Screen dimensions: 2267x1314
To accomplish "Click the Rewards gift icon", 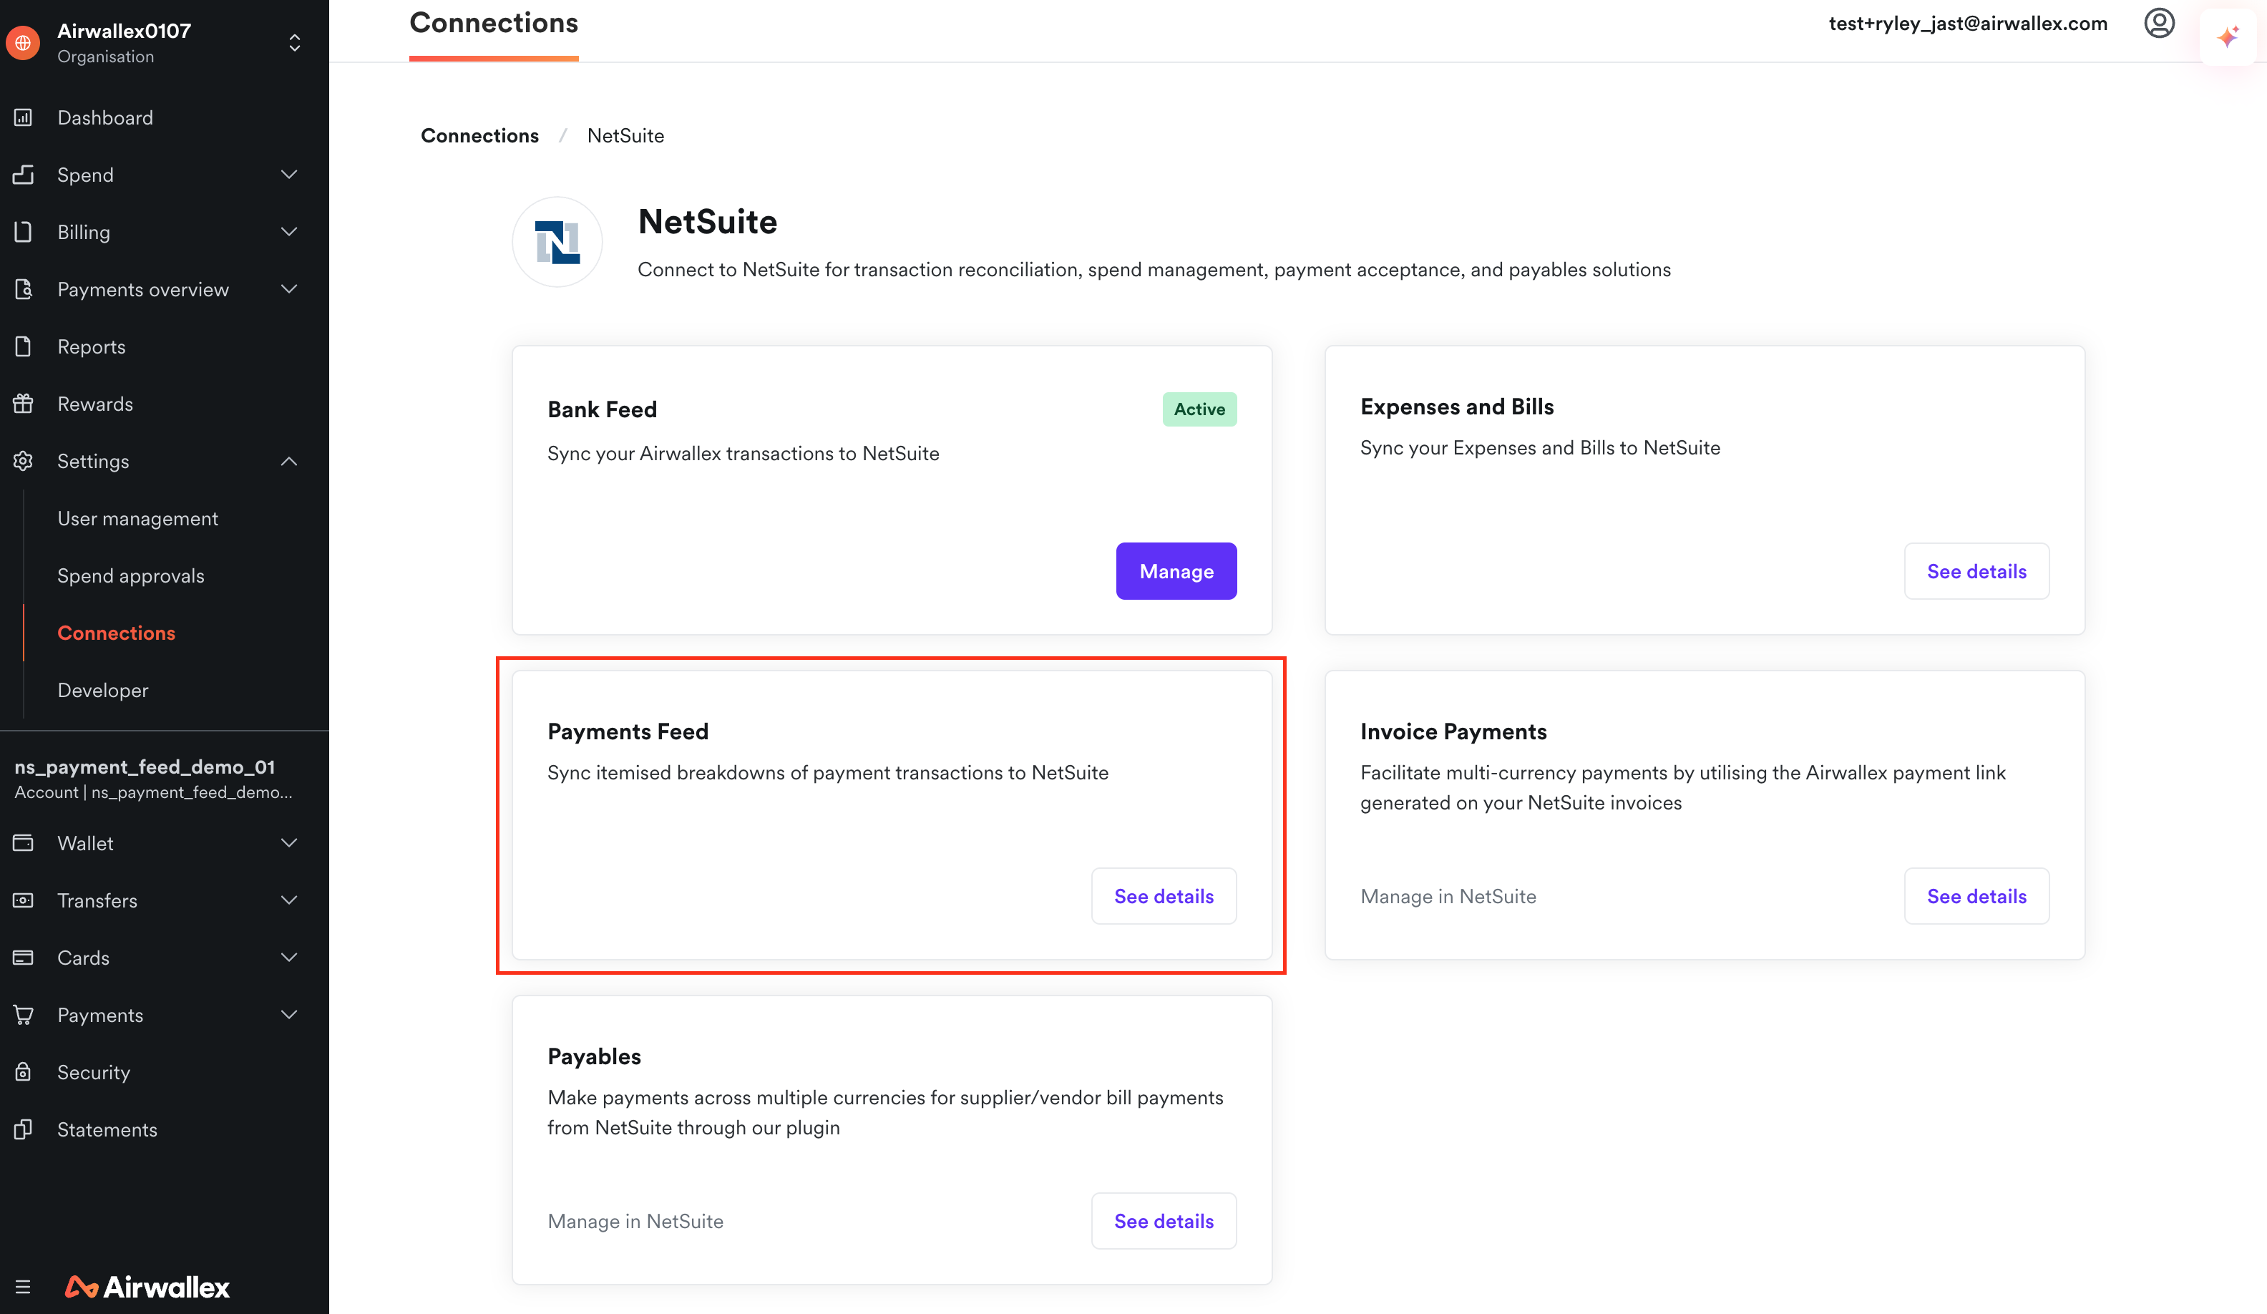I will point(24,404).
